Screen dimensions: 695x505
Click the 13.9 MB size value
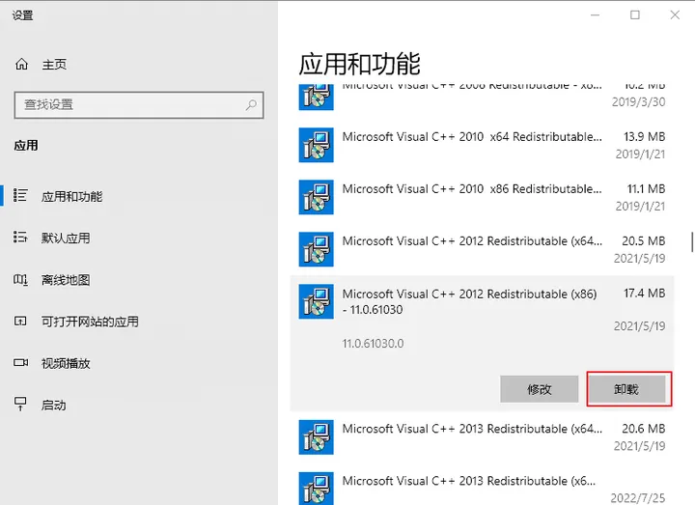(645, 136)
